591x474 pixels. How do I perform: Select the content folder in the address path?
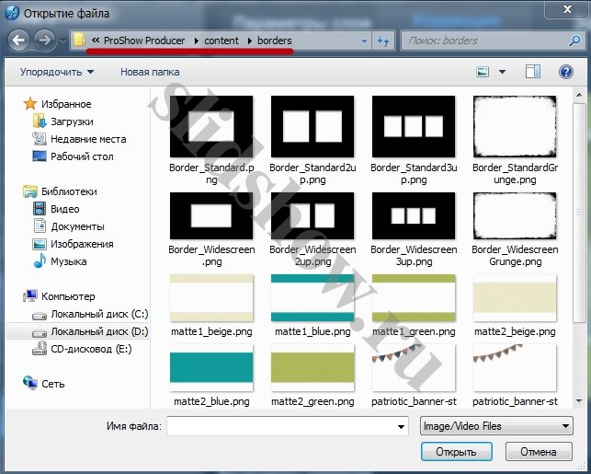coord(222,40)
